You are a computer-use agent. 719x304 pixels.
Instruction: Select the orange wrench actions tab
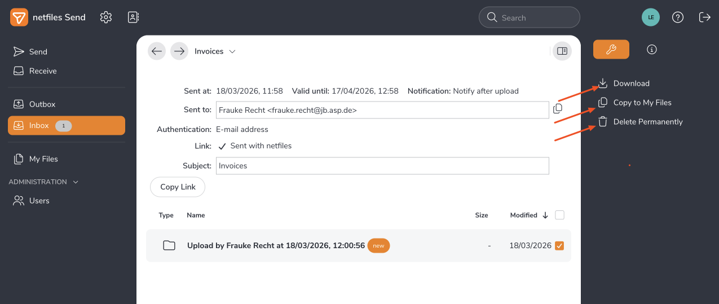[x=611, y=50]
